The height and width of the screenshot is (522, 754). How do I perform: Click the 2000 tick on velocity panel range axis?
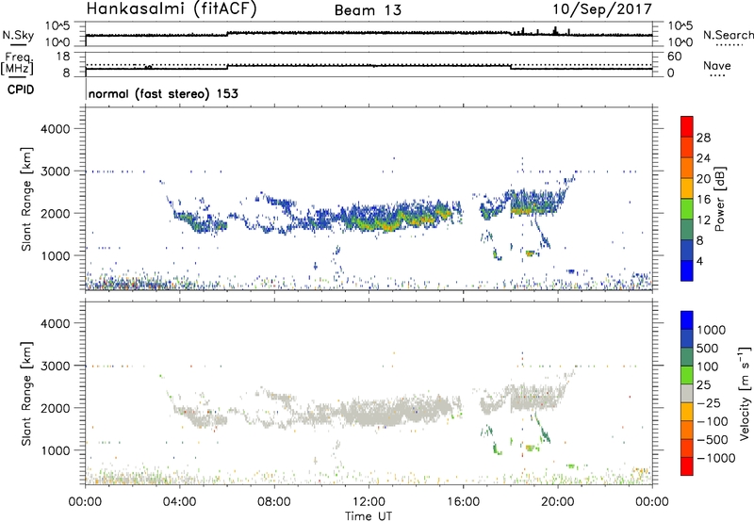[x=56, y=408]
